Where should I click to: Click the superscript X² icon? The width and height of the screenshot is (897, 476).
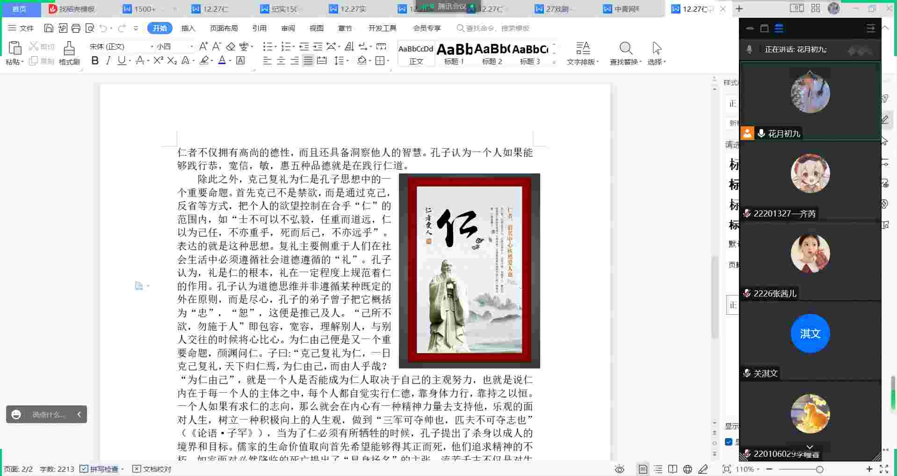(158, 61)
